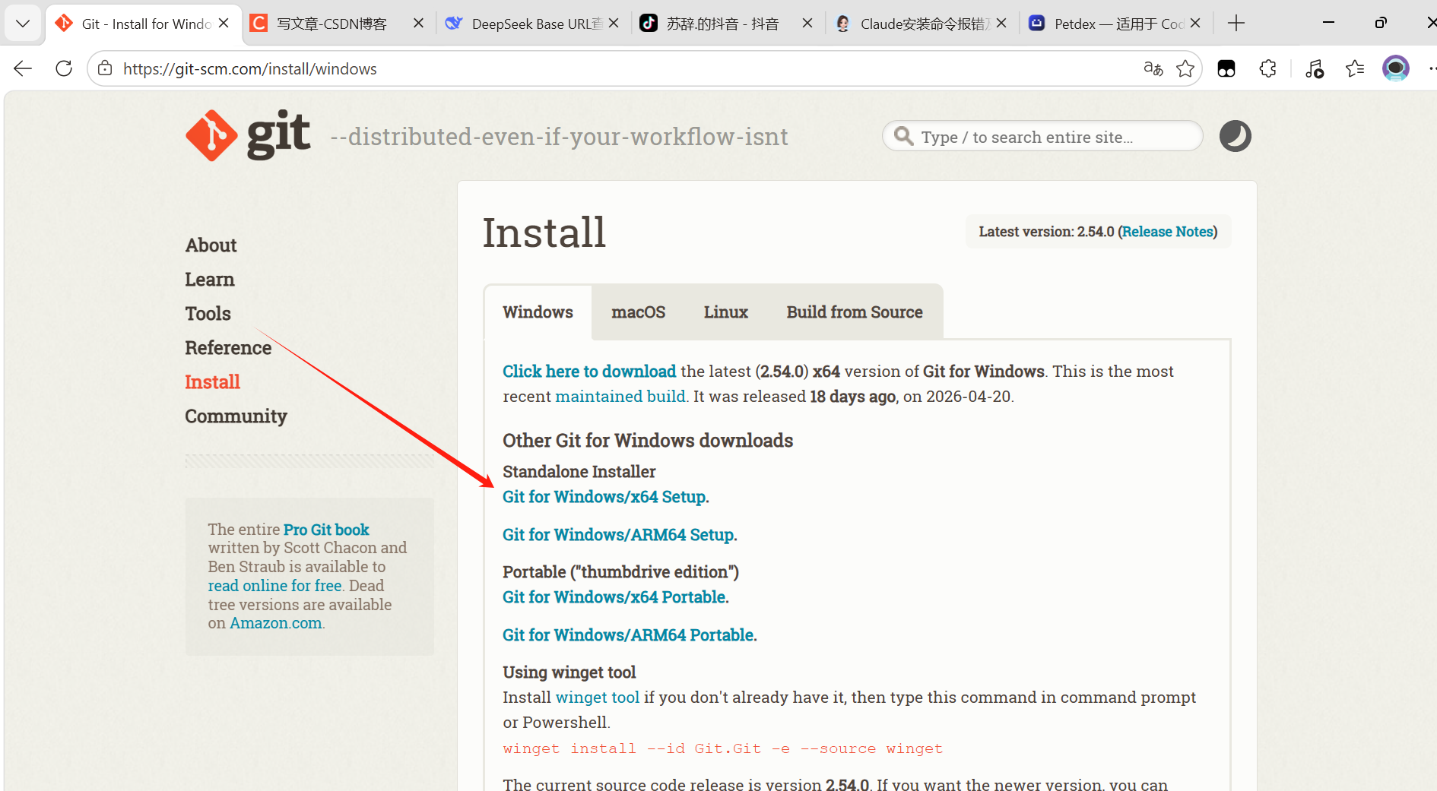Click the address bar URL
Image resolution: width=1437 pixels, height=791 pixels.
coord(250,69)
